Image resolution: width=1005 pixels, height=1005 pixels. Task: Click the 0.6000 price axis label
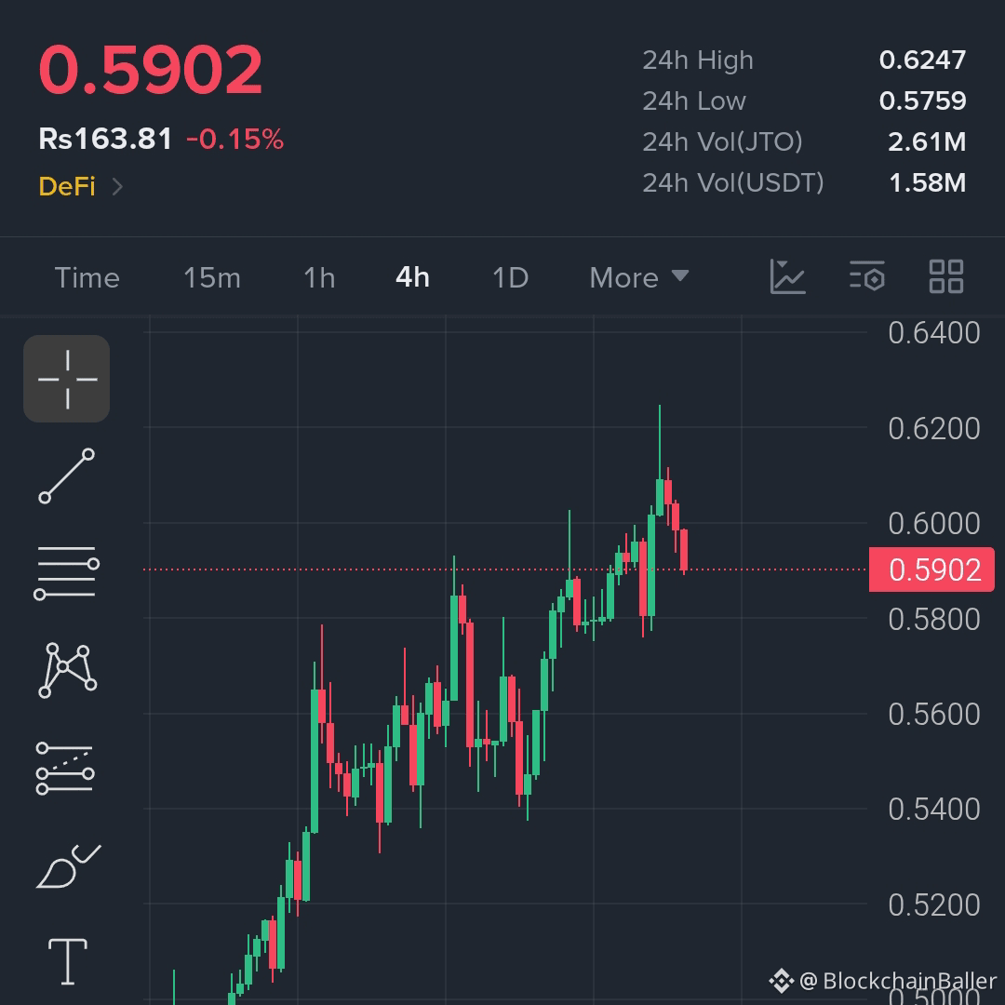coord(934,523)
